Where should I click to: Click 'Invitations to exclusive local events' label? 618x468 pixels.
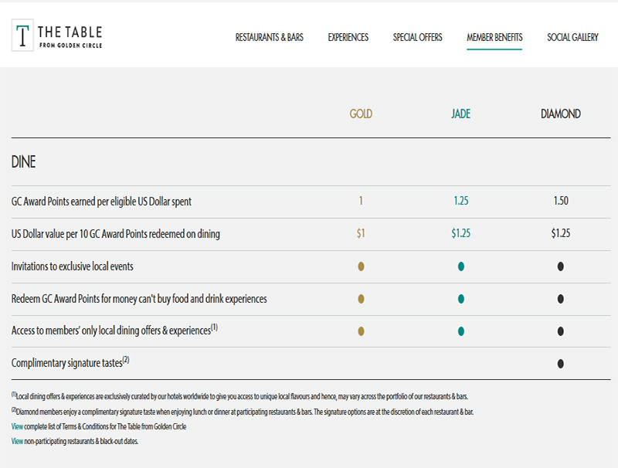pos(72,266)
